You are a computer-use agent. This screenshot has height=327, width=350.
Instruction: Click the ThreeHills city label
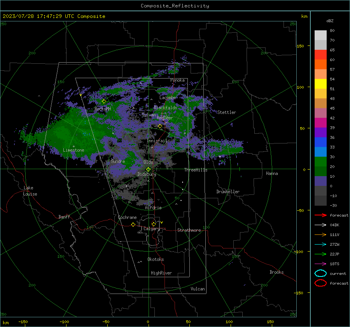[196, 170]
